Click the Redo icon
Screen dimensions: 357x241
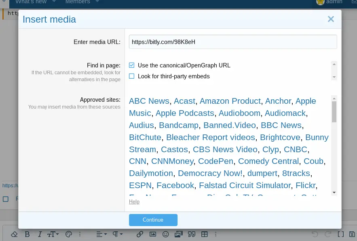[328, 234]
